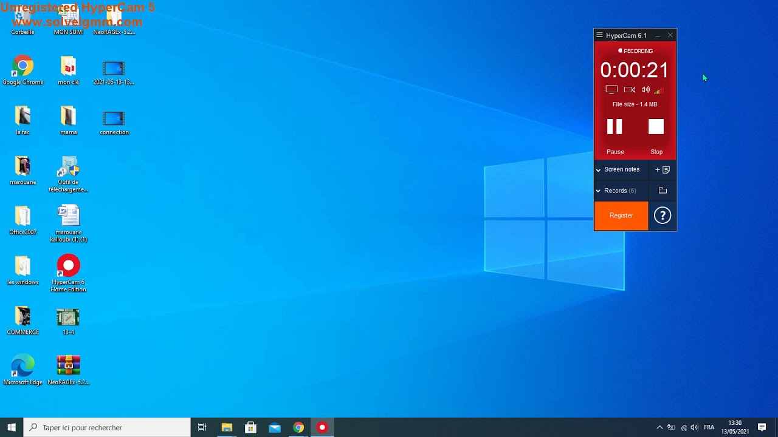The width and height of the screenshot is (778, 437).
Task: Click the screen capture monitor icon in HyperCam
Action: pos(611,89)
